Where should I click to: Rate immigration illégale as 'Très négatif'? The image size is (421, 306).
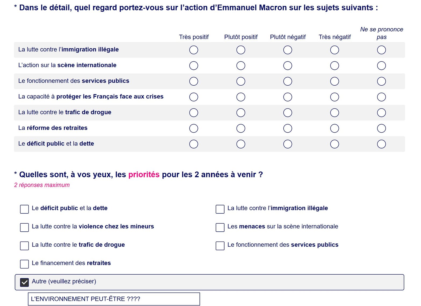[x=335, y=50]
